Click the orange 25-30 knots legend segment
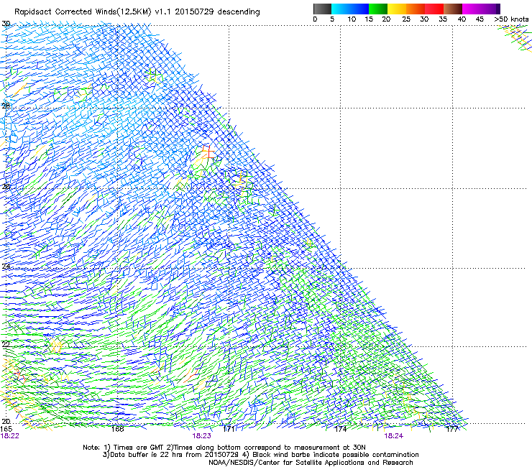532x467 pixels. 416,9
